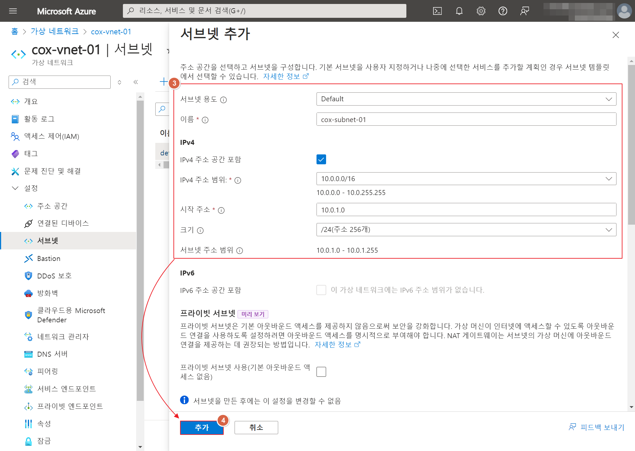Viewport: 635px width, 451px height.
Task: Uncheck the IPv4 주소 공간 포함 checkbox
Action: coord(321,159)
